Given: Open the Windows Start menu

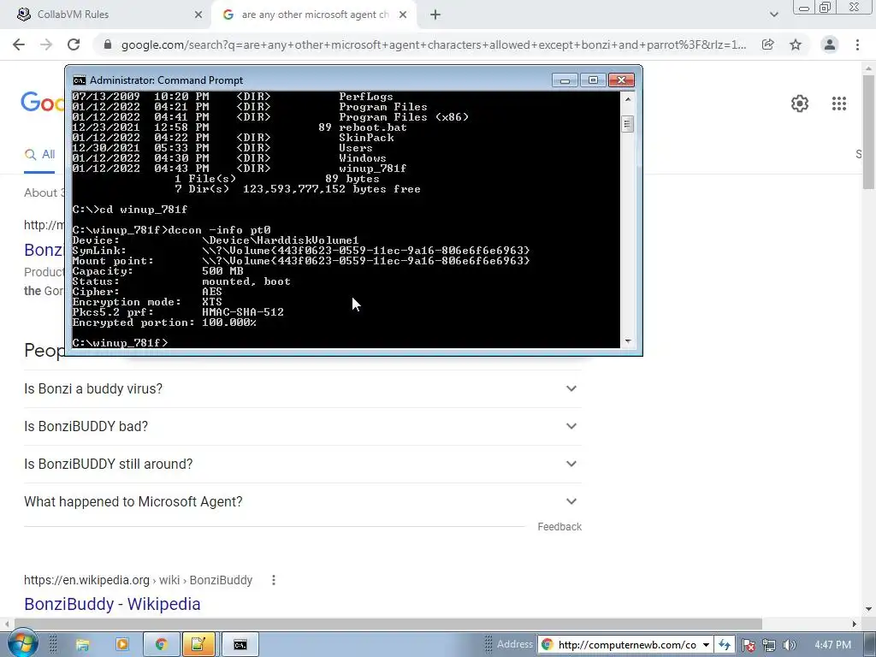Looking at the screenshot, I should [x=21, y=644].
